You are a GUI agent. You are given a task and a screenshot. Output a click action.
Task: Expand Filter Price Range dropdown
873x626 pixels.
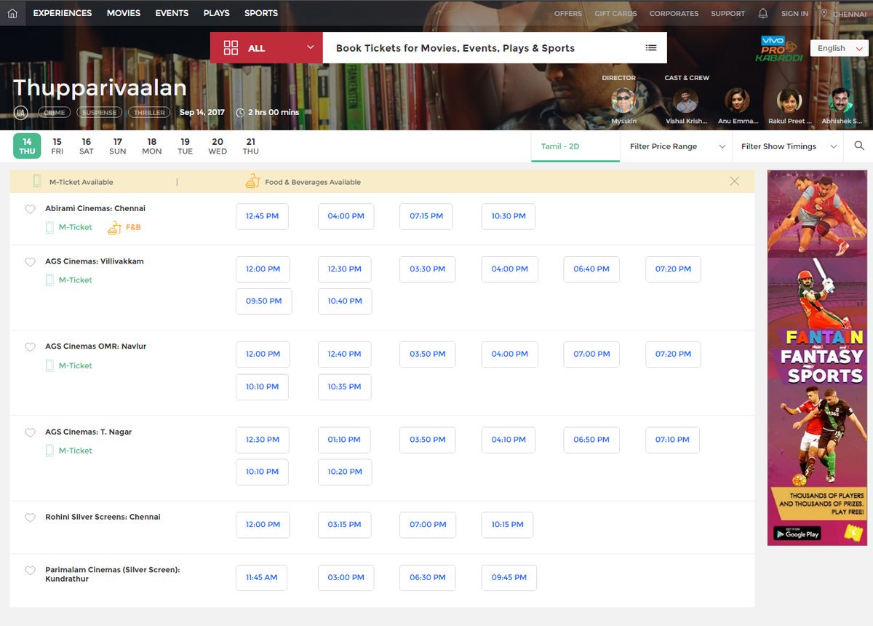[677, 146]
